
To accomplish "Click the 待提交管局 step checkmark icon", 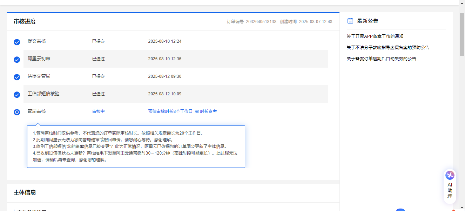I will [17, 77].
